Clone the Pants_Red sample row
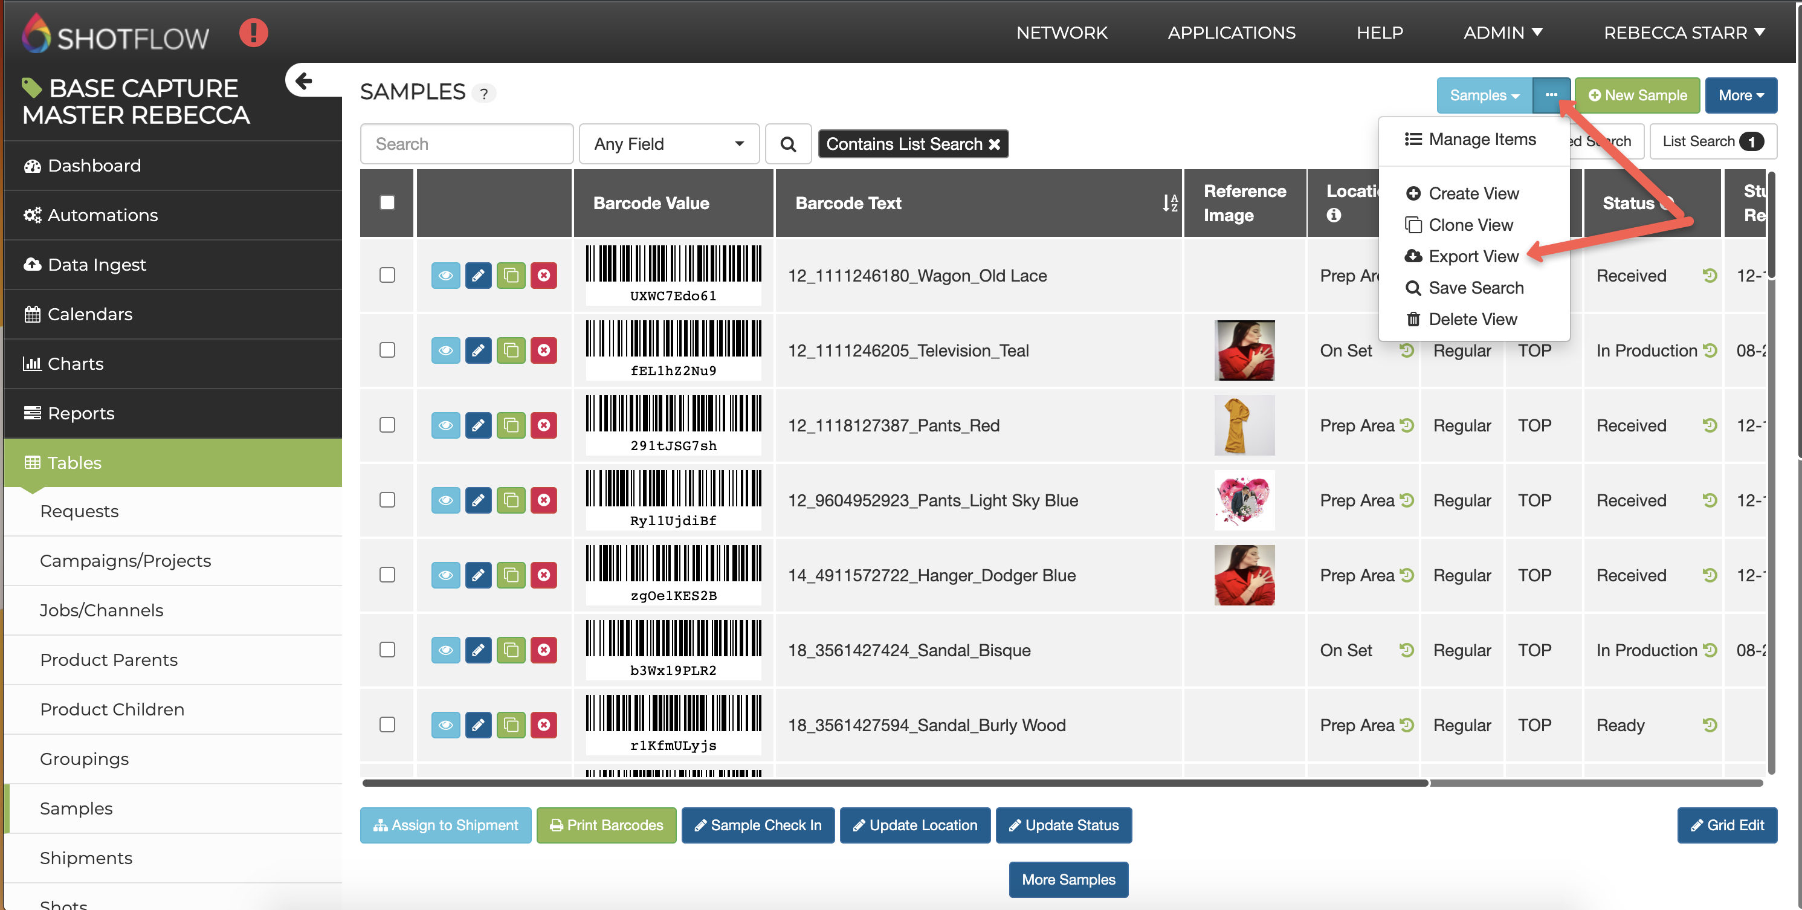The image size is (1802, 910). click(511, 425)
